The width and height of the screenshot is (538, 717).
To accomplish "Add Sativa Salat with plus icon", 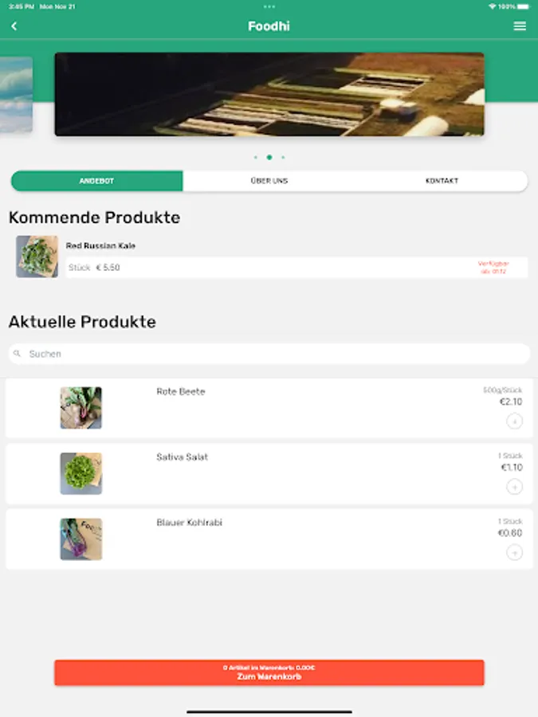I will pyautogui.click(x=514, y=487).
